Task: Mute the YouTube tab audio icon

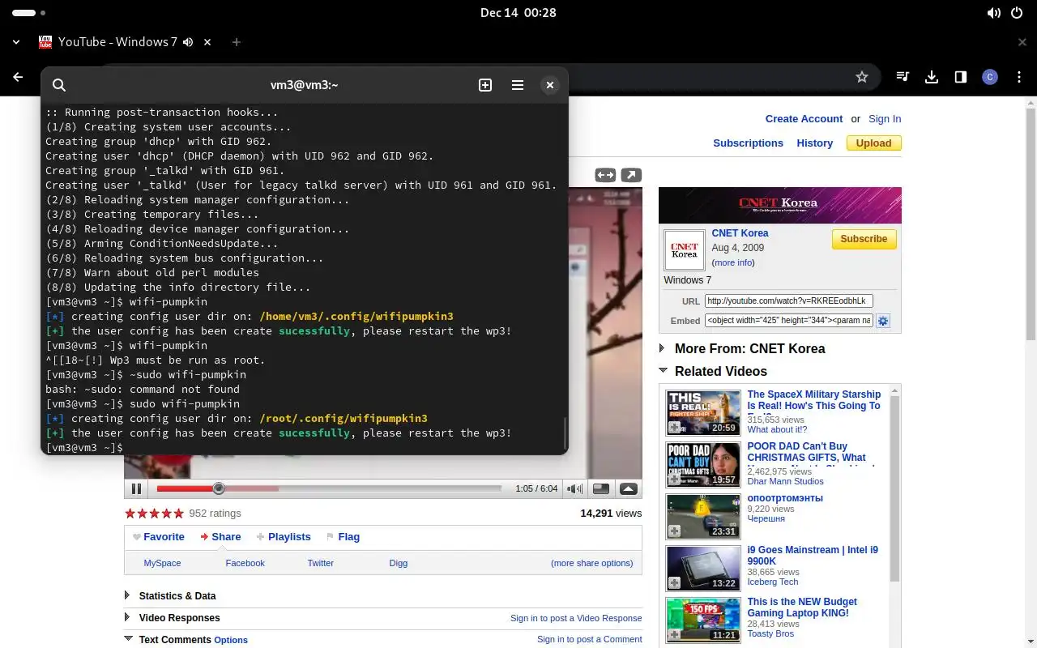Action: (188, 42)
